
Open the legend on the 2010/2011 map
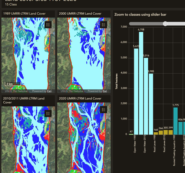pos(48,113)
